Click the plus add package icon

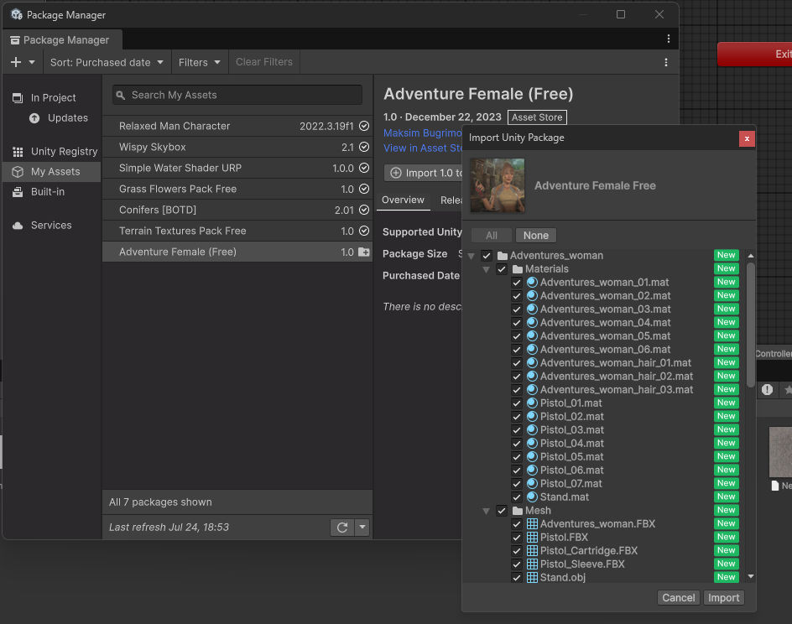(x=16, y=62)
